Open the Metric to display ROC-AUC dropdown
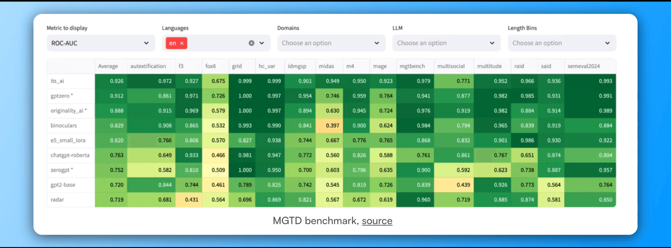 tap(101, 43)
